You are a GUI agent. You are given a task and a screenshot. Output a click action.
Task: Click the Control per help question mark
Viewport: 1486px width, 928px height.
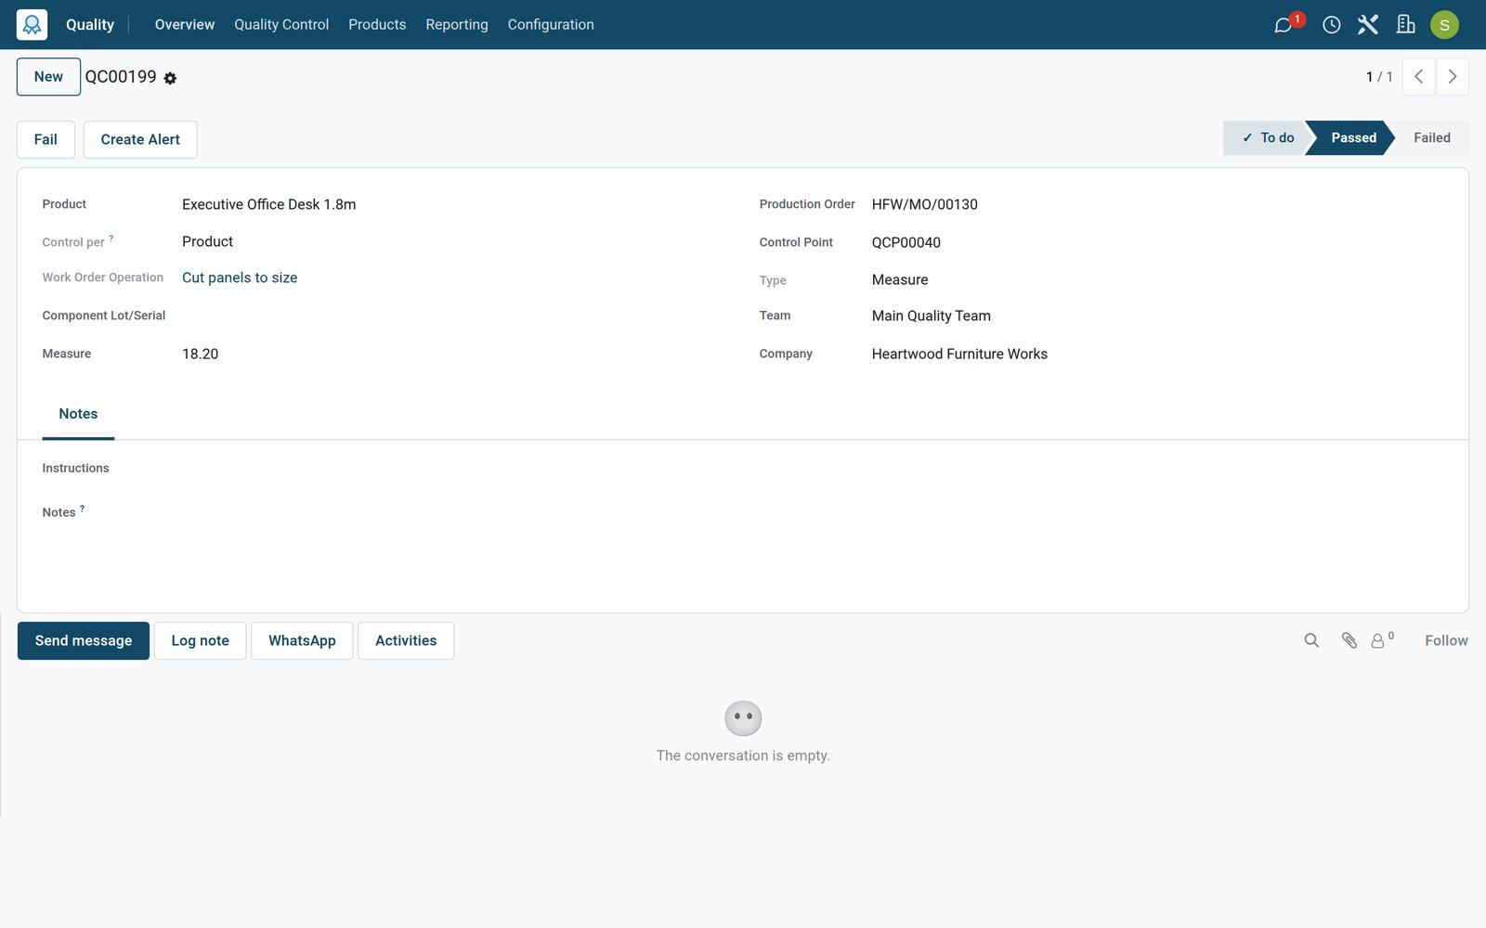click(x=111, y=238)
